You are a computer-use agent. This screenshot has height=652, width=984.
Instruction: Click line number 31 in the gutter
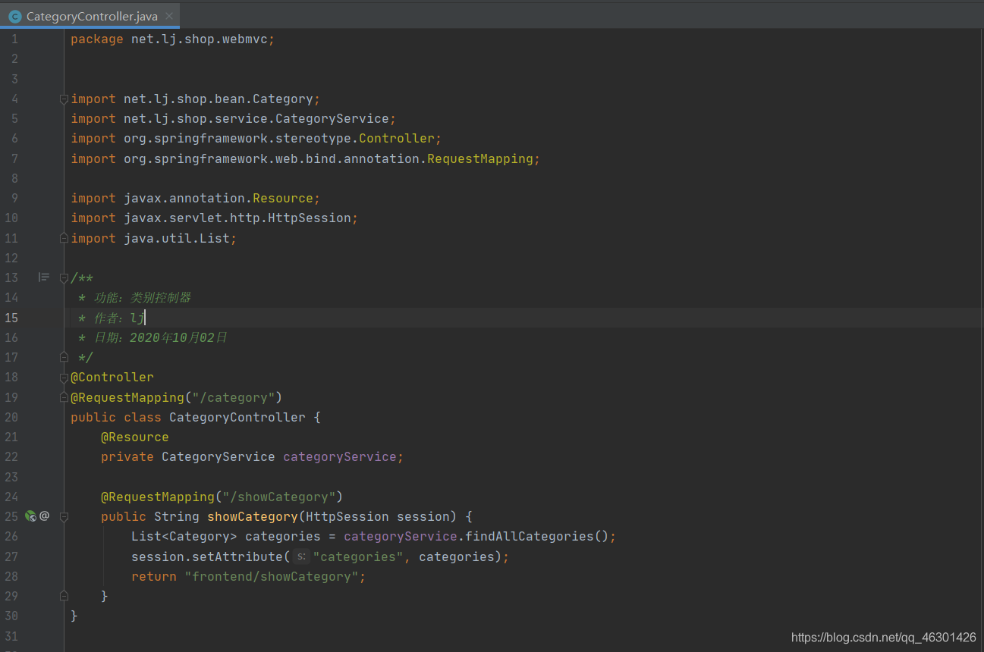pyautogui.click(x=11, y=635)
